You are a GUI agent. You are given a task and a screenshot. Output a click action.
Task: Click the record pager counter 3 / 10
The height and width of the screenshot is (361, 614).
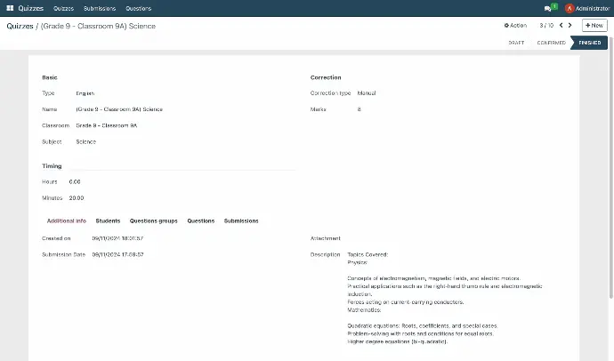pyautogui.click(x=546, y=26)
